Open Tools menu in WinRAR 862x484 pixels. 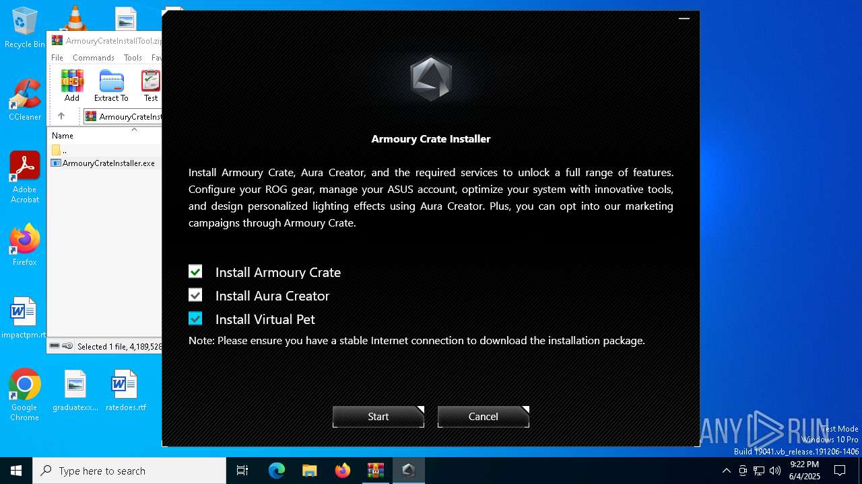coord(133,58)
